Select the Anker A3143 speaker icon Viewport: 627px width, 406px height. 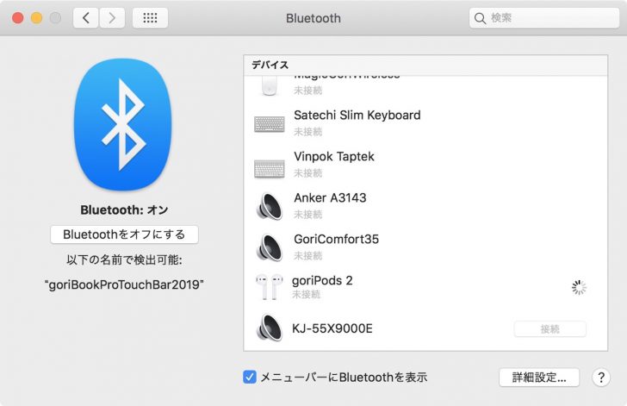[270, 206]
